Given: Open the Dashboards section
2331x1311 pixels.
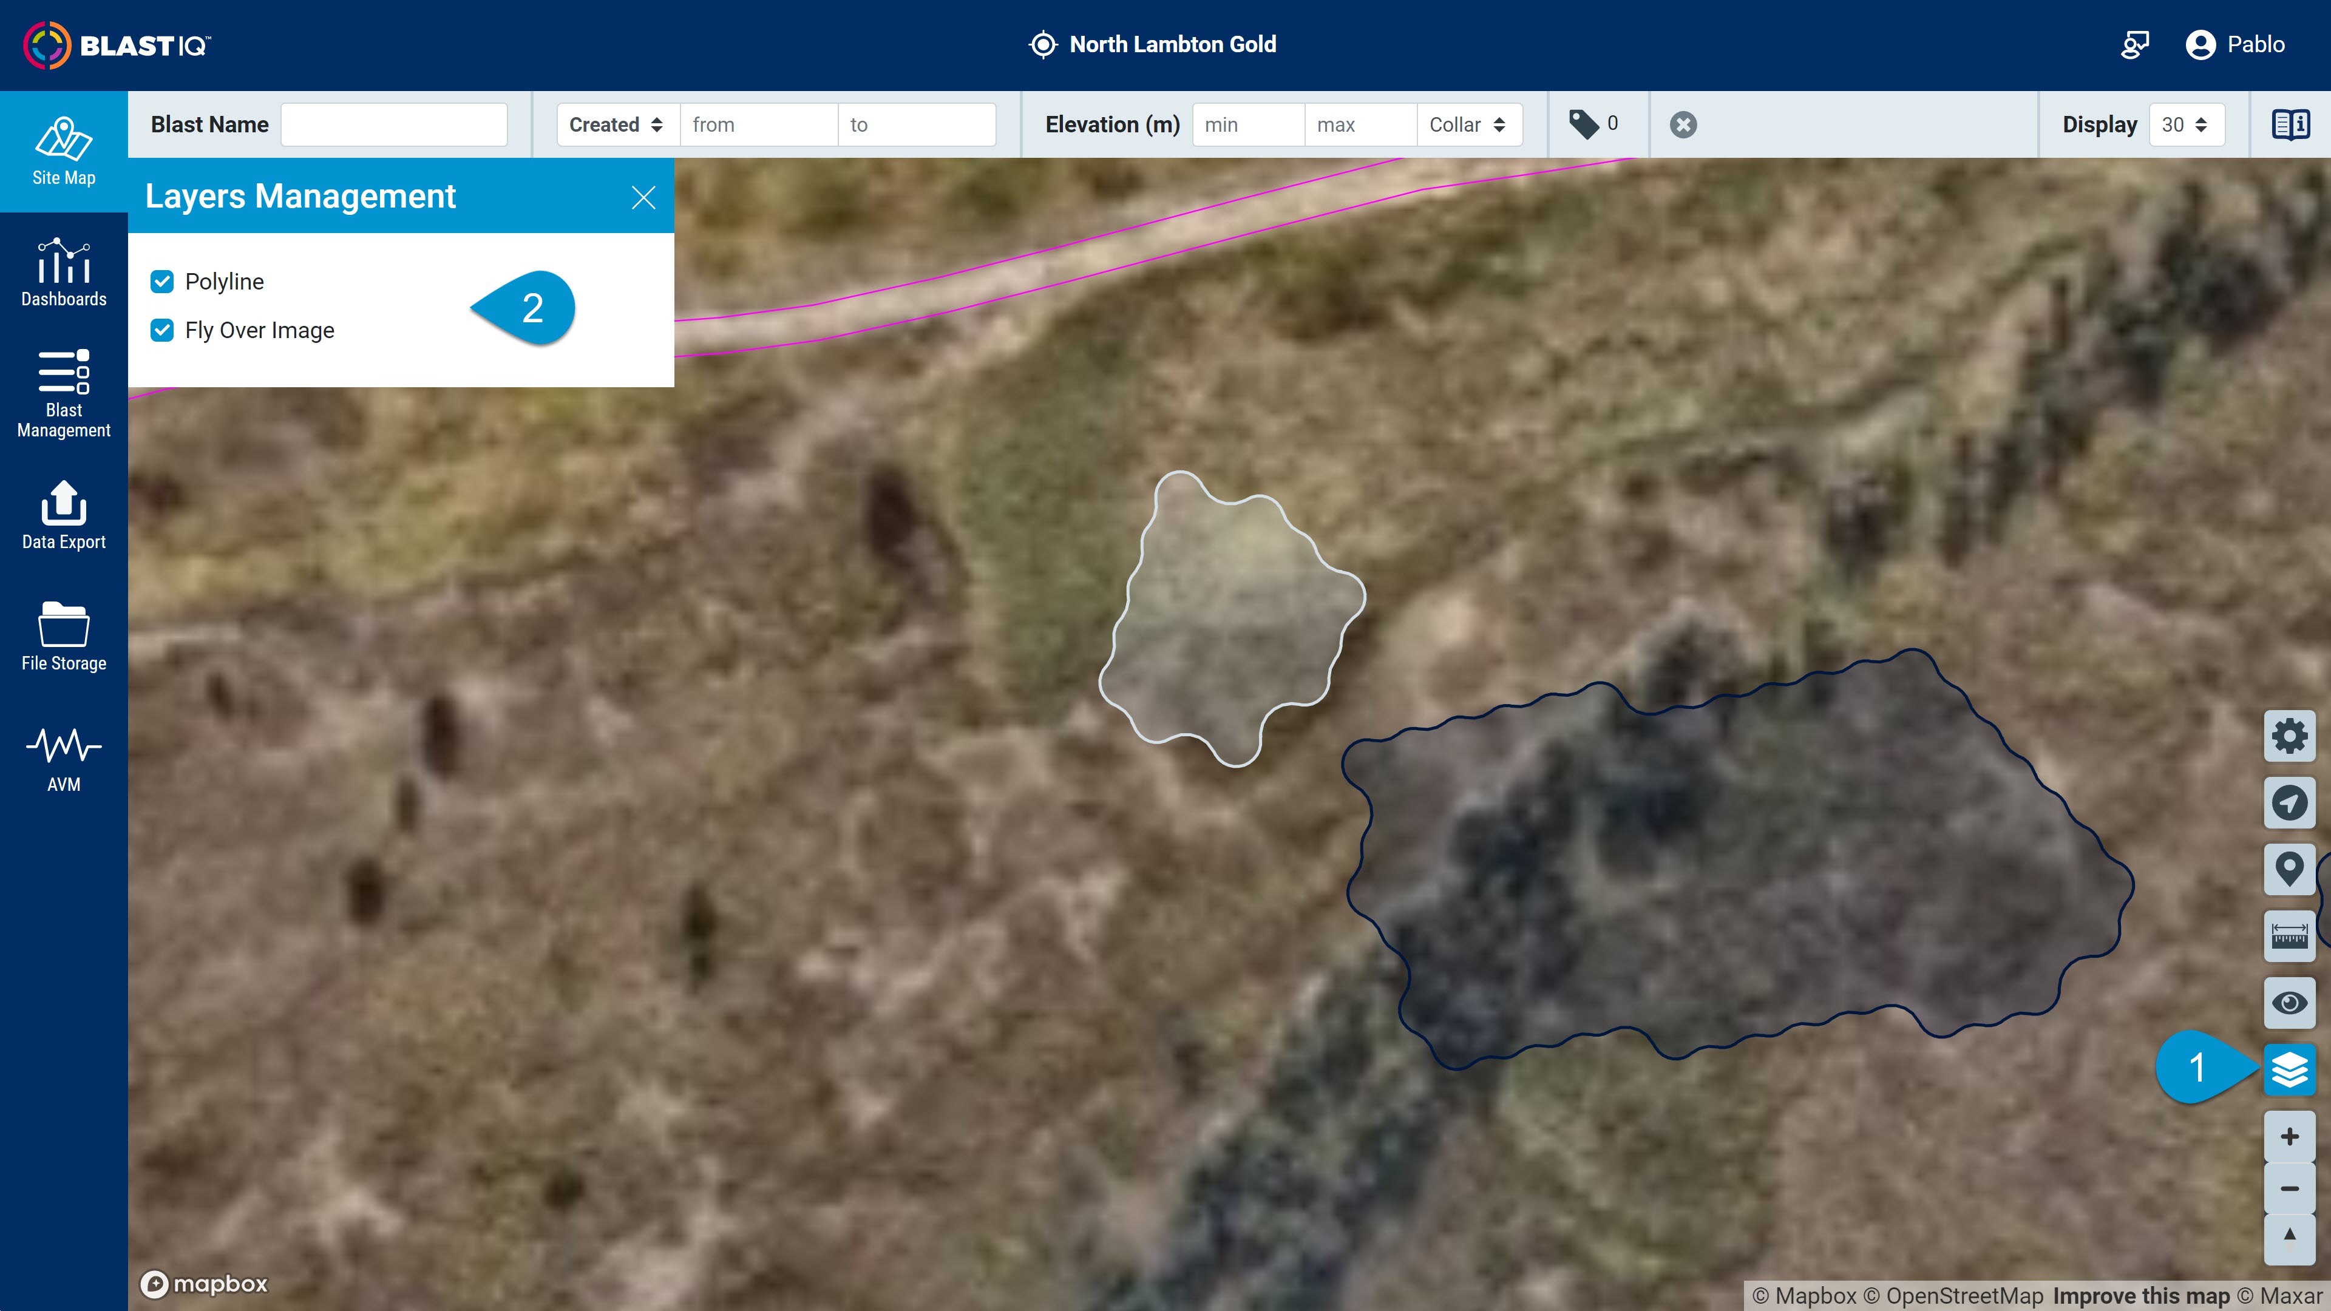Looking at the screenshot, I should (x=63, y=273).
